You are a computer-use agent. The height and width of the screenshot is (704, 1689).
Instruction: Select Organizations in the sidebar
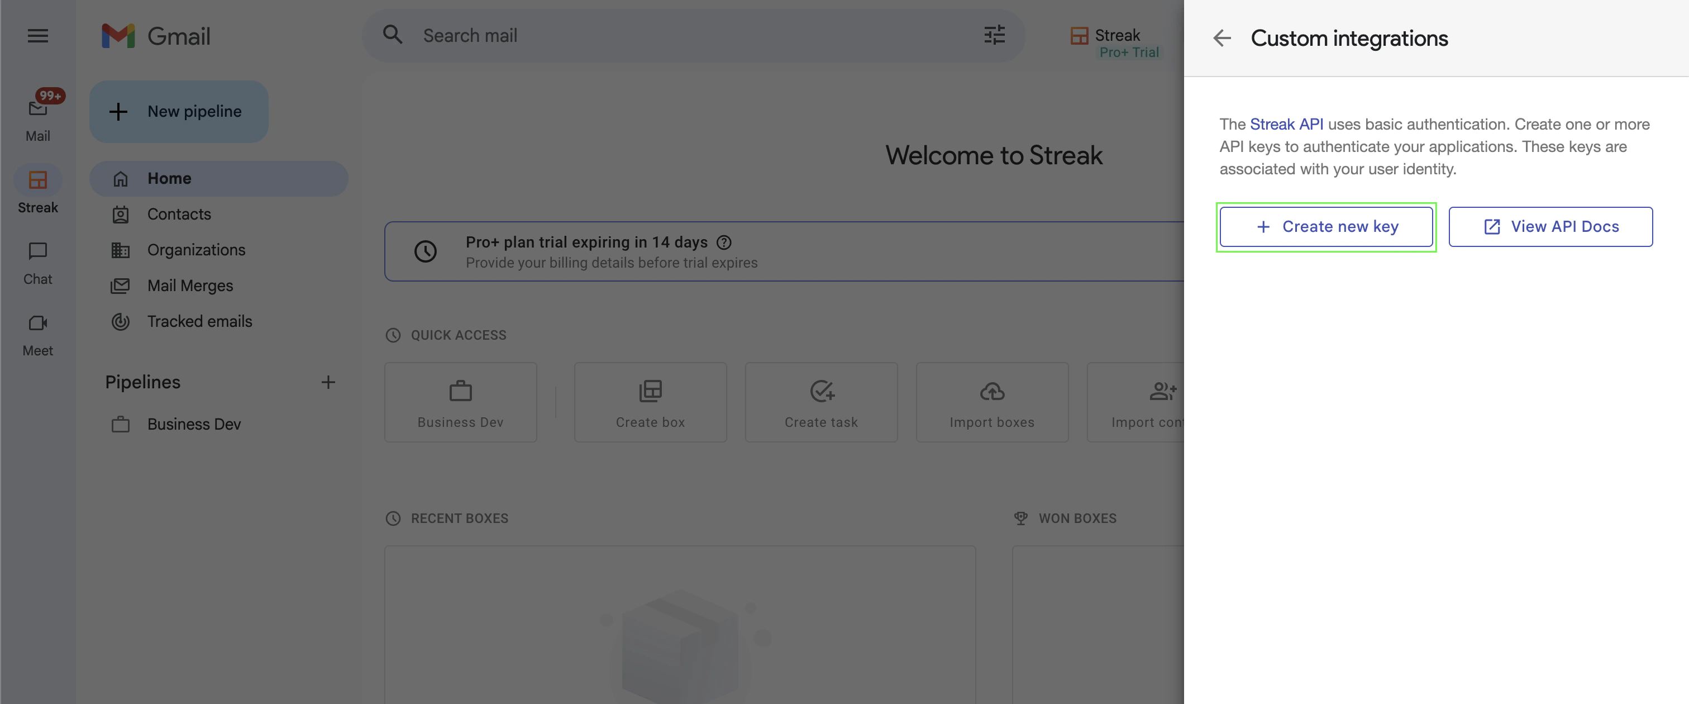click(x=196, y=250)
